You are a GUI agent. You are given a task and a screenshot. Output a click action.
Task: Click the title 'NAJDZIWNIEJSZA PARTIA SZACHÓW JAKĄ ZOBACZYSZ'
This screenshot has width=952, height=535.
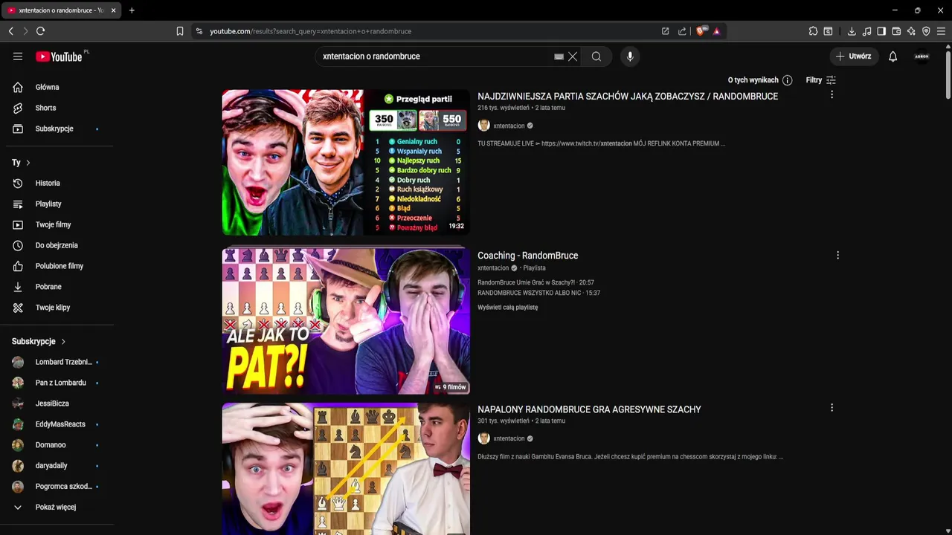tap(628, 97)
